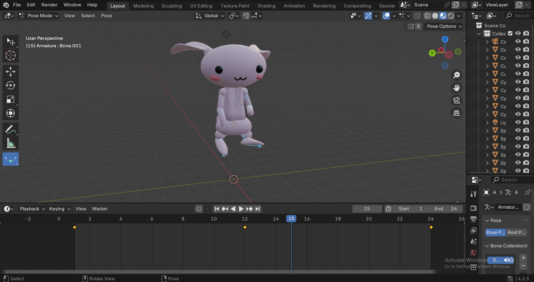534x282 pixels.
Task: Click the keyframe diamond at frame 12
Action: (245, 227)
